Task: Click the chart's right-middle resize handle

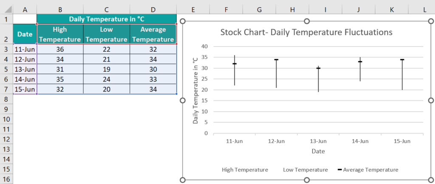Action: pyautogui.click(x=431, y=100)
